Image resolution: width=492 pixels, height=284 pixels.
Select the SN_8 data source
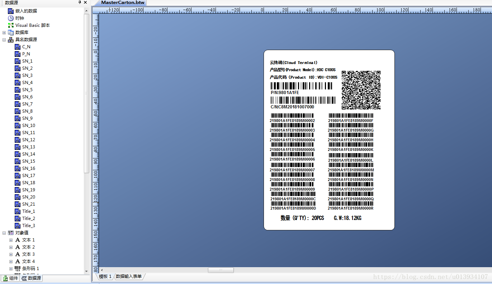click(27, 111)
